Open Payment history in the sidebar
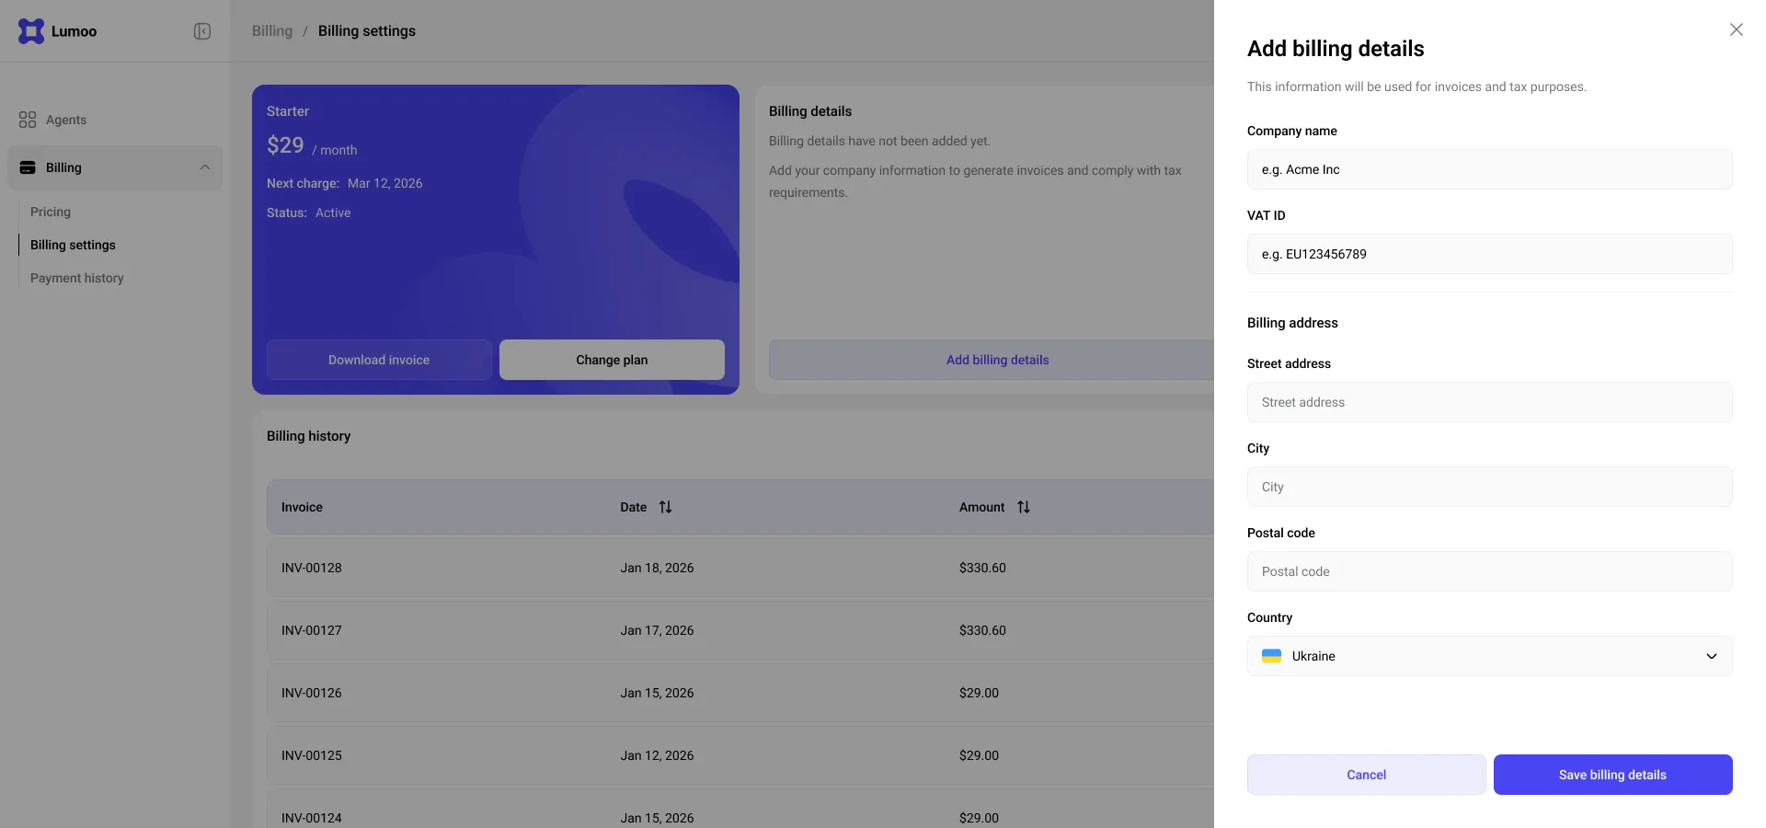Screen dimensions: 1766x828 [77, 278]
